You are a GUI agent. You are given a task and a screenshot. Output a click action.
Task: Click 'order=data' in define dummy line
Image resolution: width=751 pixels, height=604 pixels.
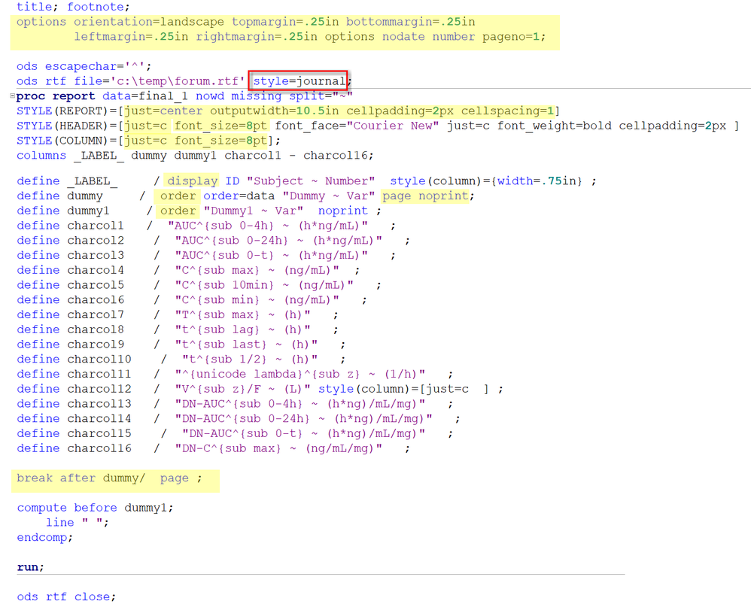[x=239, y=196]
